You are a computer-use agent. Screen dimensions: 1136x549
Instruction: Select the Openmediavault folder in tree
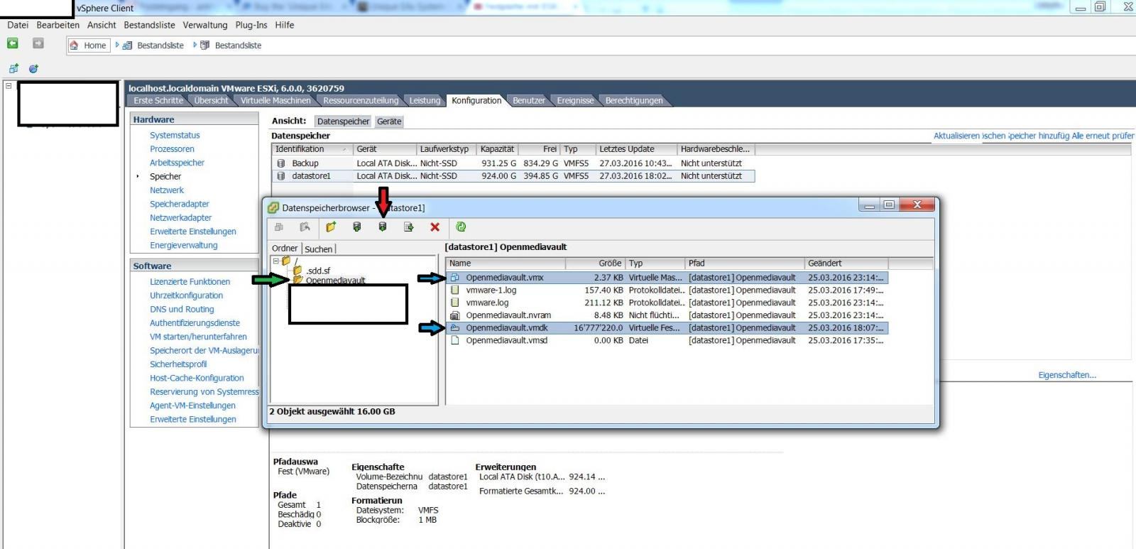(x=335, y=281)
